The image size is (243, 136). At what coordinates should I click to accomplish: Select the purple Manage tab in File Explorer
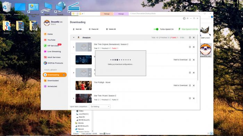[x=121, y=14]
